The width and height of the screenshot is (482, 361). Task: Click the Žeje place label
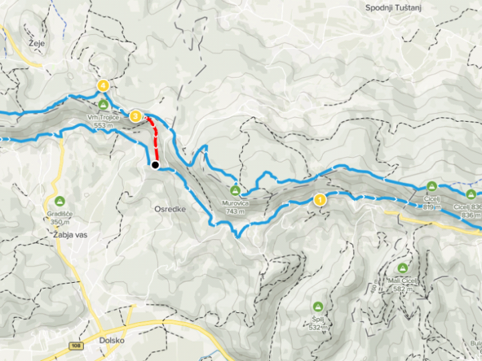click(x=37, y=43)
